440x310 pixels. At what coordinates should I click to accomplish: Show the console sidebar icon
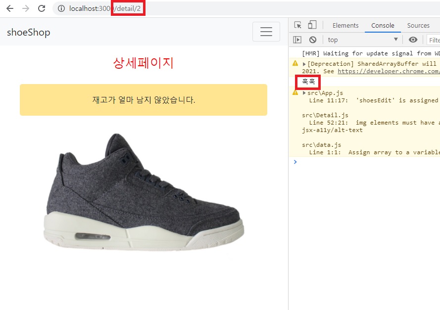click(297, 40)
